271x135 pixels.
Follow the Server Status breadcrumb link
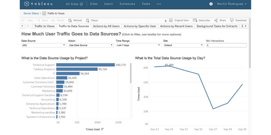[31, 13]
